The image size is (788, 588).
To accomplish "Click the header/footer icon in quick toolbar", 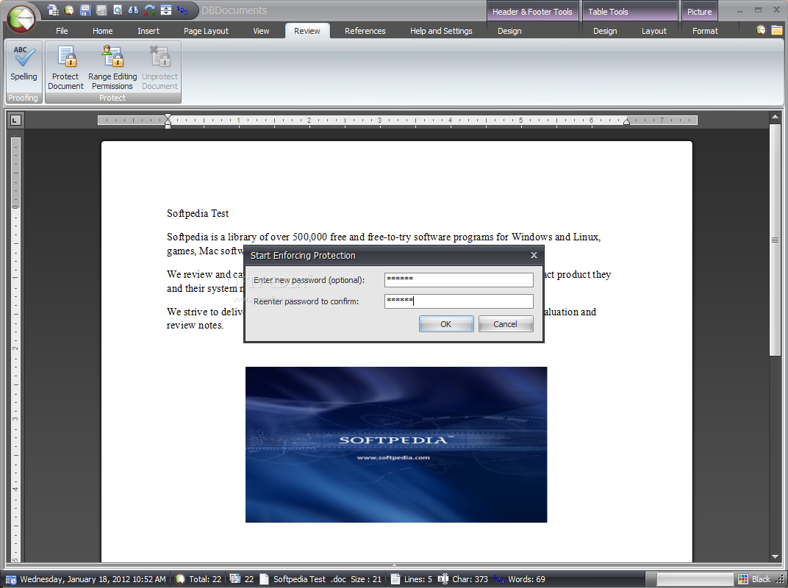I will pyautogui.click(x=166, y=10).
